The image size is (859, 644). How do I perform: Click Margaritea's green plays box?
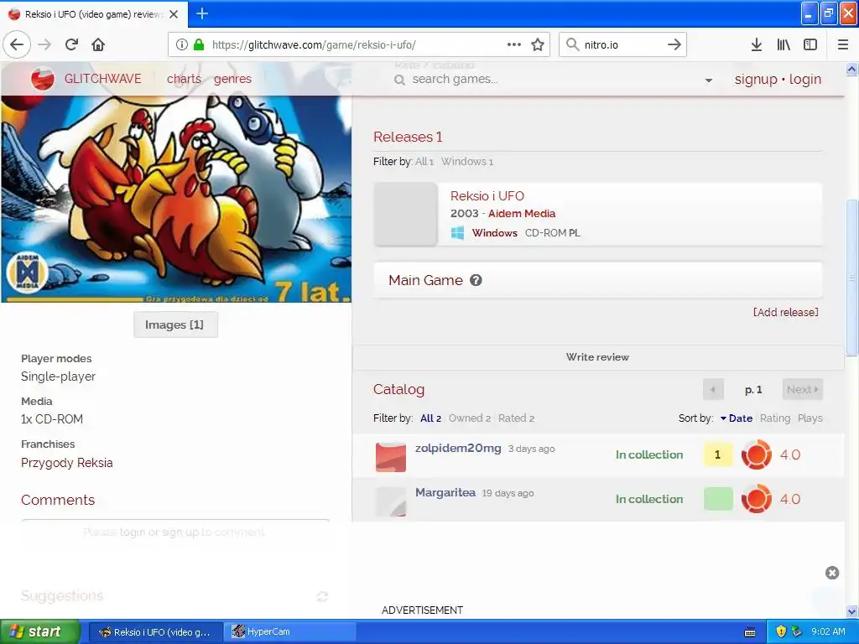(x=718, y=499)
